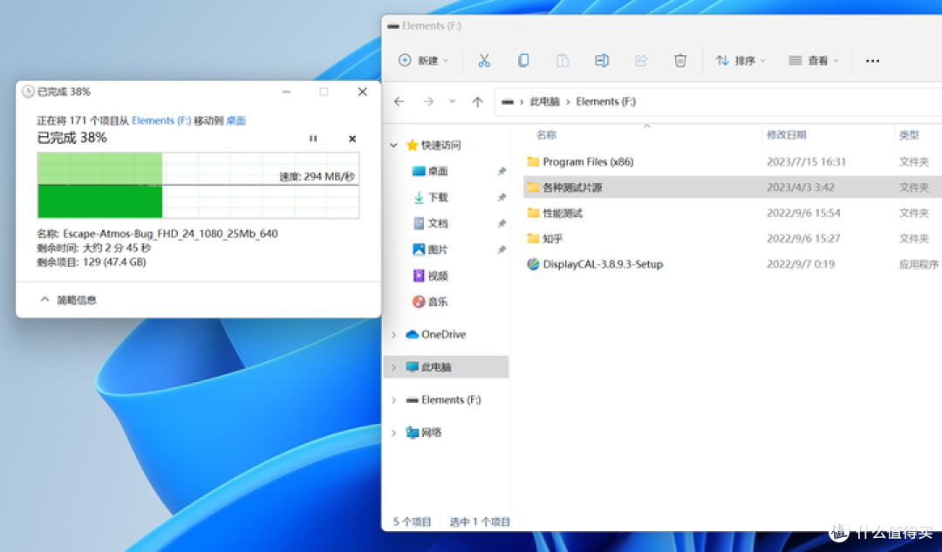Click the pin icon next to 图片
942x552 pixels.
click(x=501, y=249)
